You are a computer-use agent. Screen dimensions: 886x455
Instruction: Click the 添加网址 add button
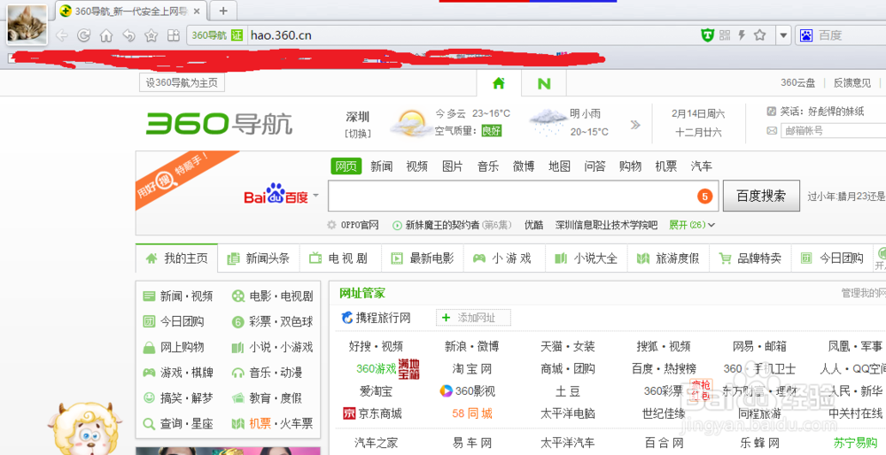pos(473,318)
